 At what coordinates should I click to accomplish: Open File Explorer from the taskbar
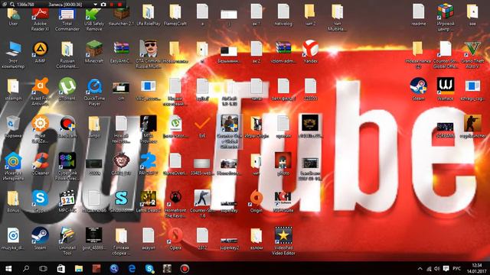[79, 268]
